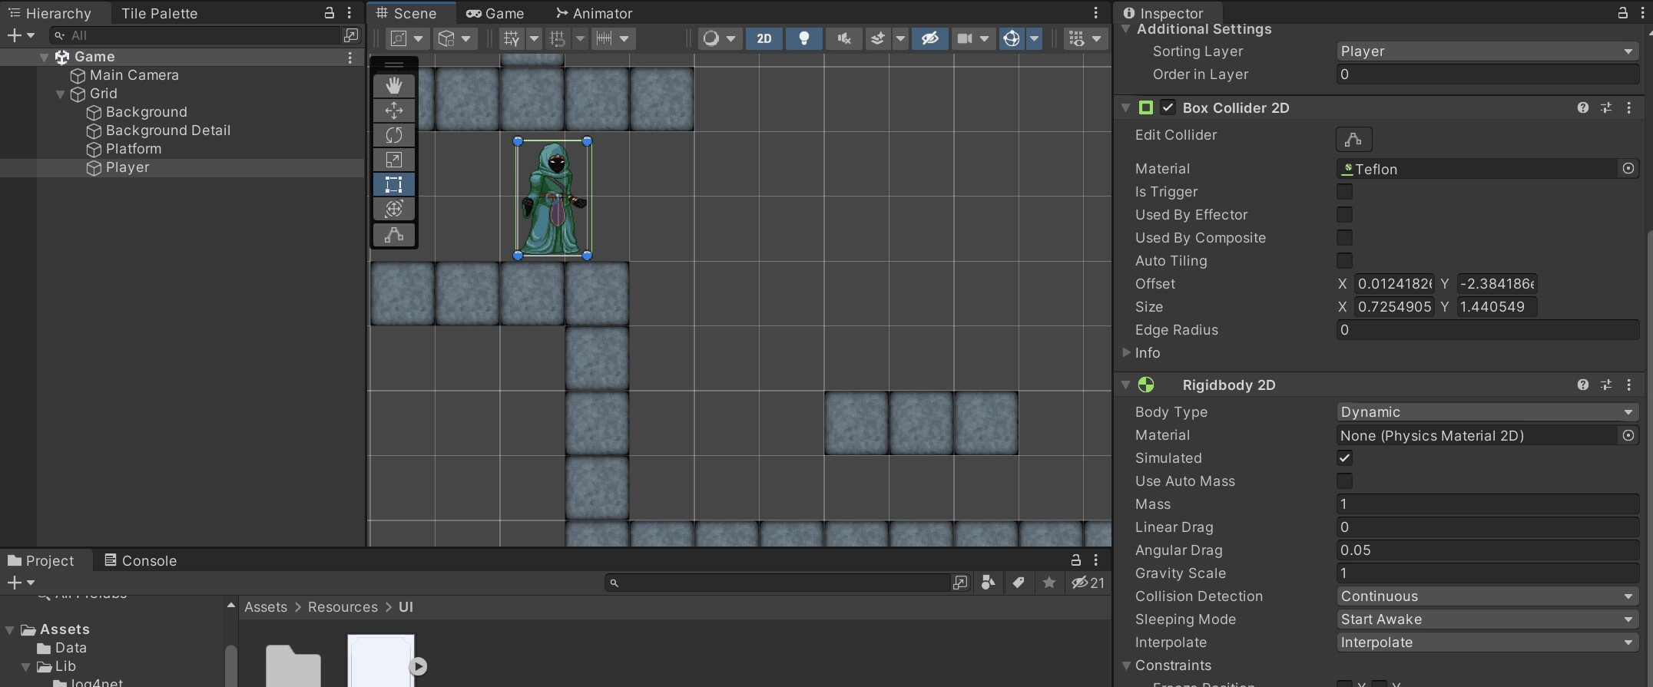
Task: Toggle scene lighting with lightbulb icon
Action: tap(803, 38)
